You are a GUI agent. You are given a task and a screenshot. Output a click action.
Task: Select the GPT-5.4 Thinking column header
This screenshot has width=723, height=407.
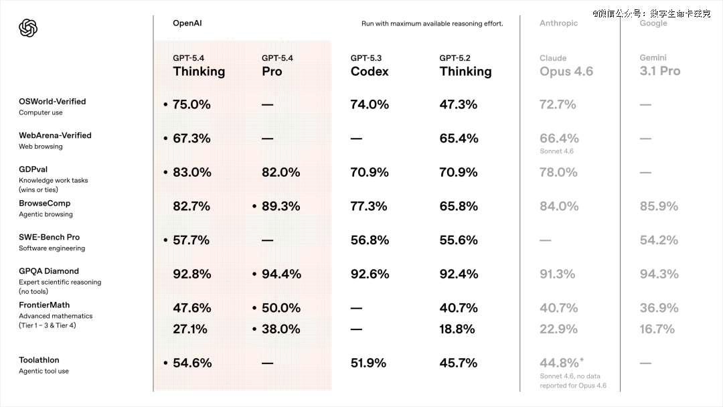click(199, 66)
